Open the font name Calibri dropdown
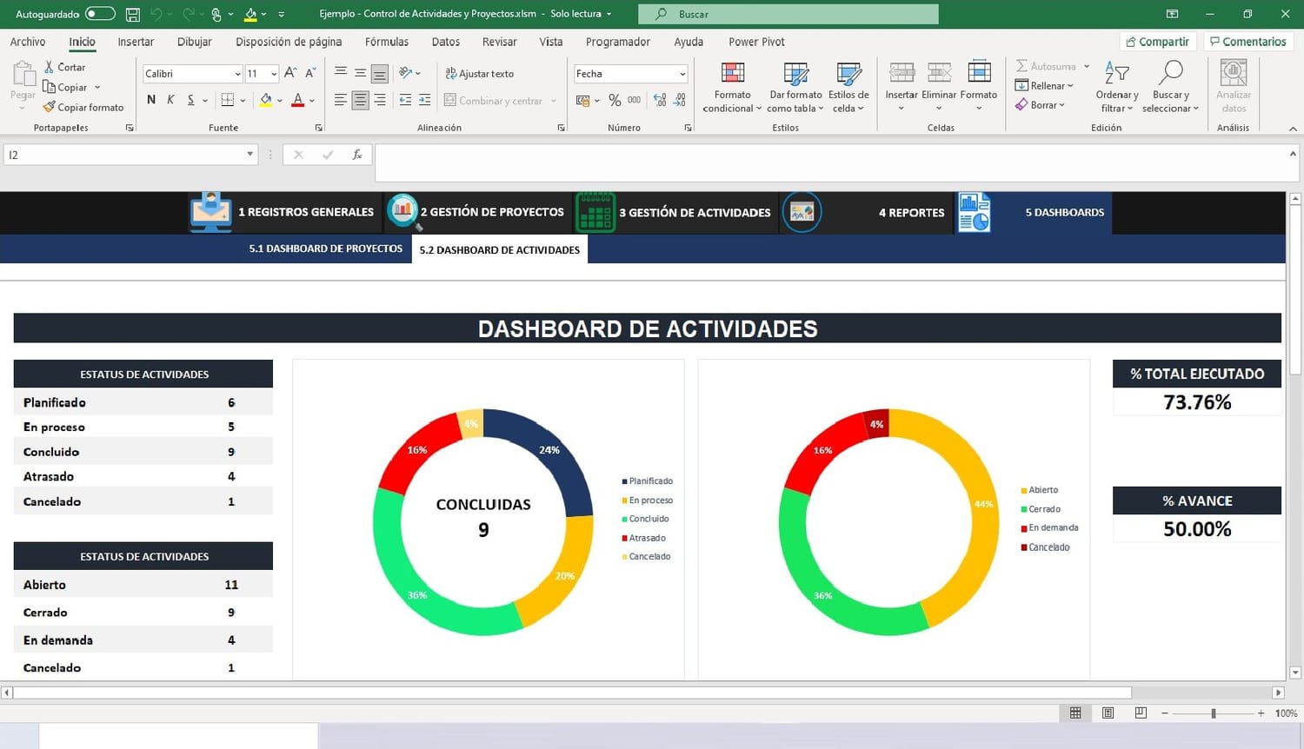The height and width of the screenshot is (749, 1304). click(237, 74)
